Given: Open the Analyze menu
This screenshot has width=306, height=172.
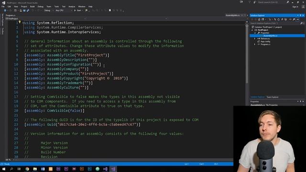Looking at the screenshot, I should click(72, 6).
